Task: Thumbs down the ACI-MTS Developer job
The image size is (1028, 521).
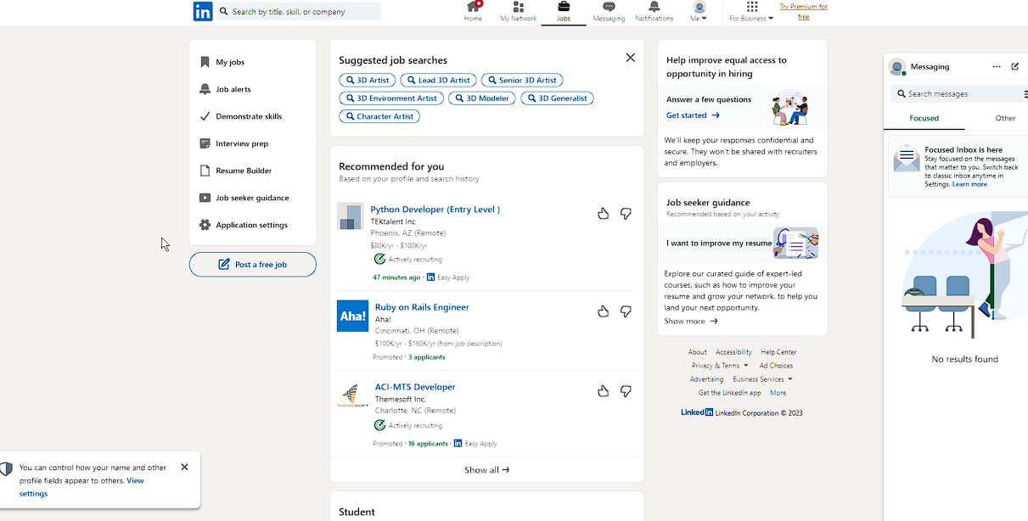Action: (x=626, y=391)
